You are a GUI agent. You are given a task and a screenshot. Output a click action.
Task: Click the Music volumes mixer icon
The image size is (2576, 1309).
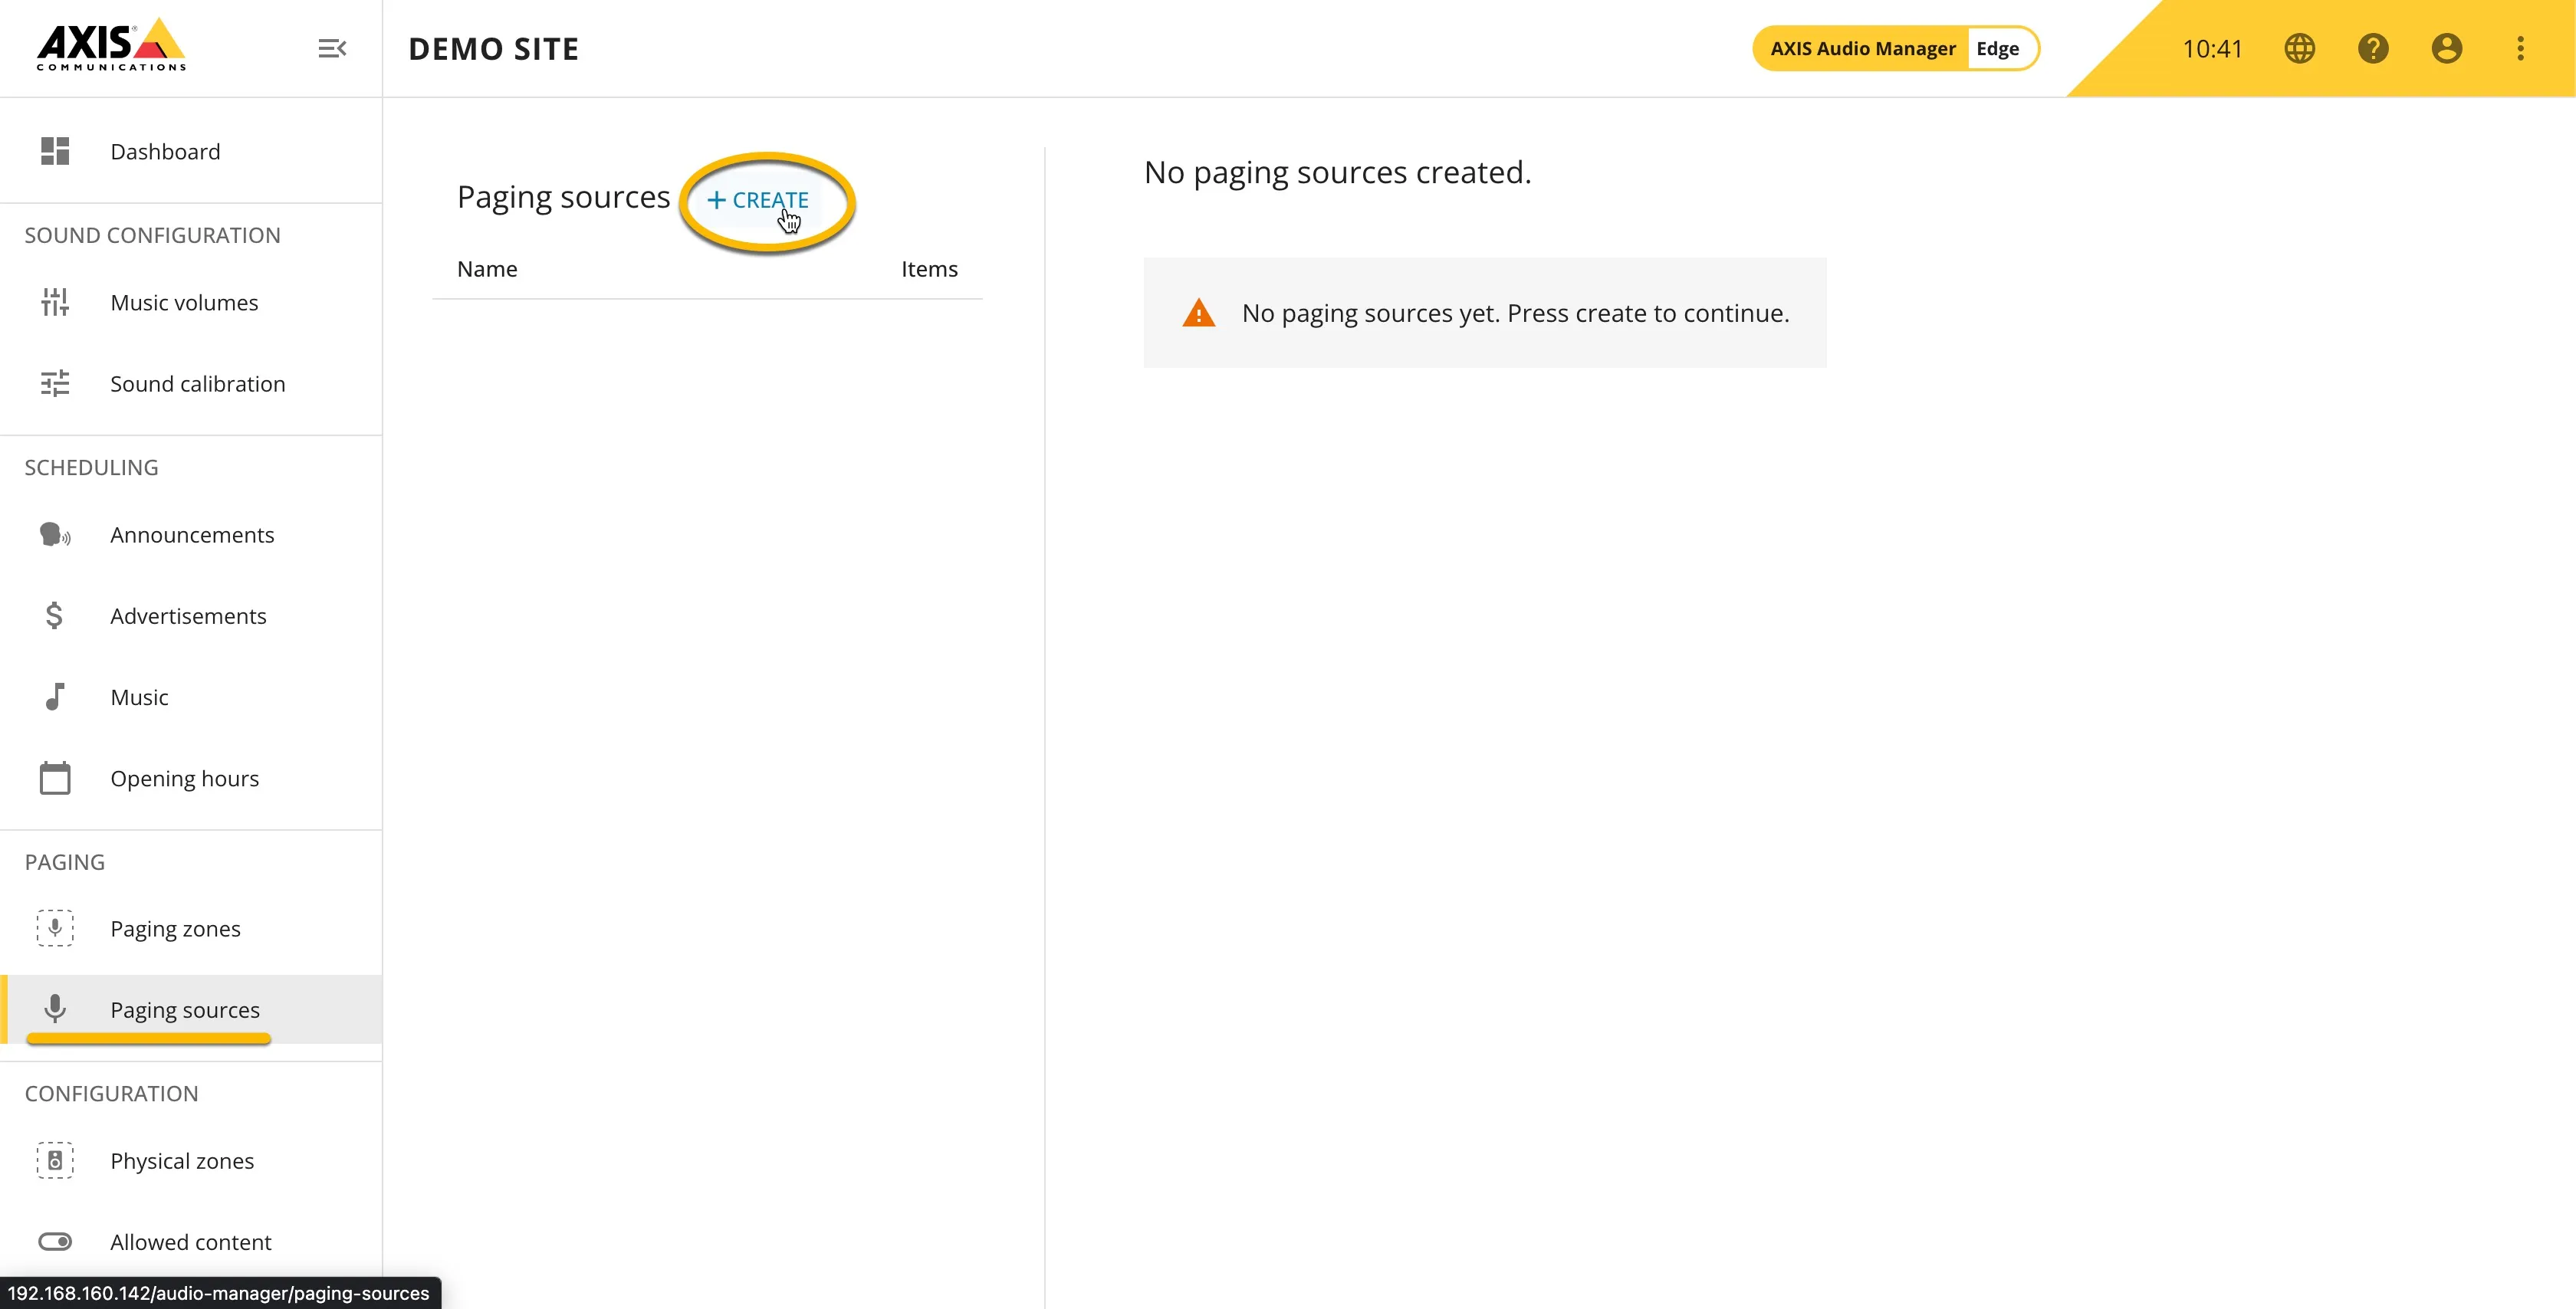click(x=55, y=302)
